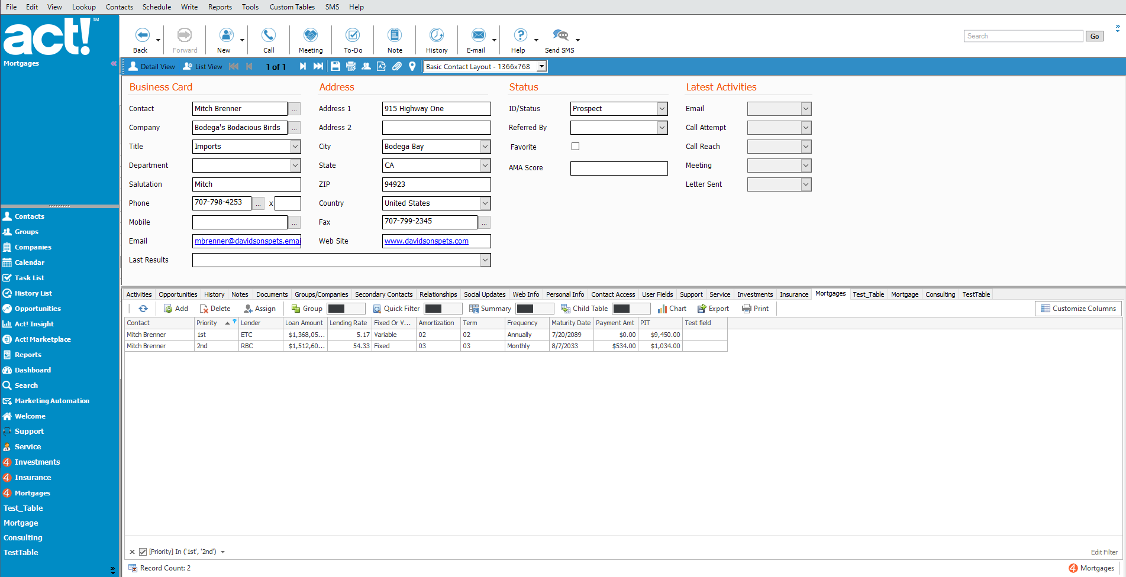Add a new mortgage record

click(x=176, y=309)
